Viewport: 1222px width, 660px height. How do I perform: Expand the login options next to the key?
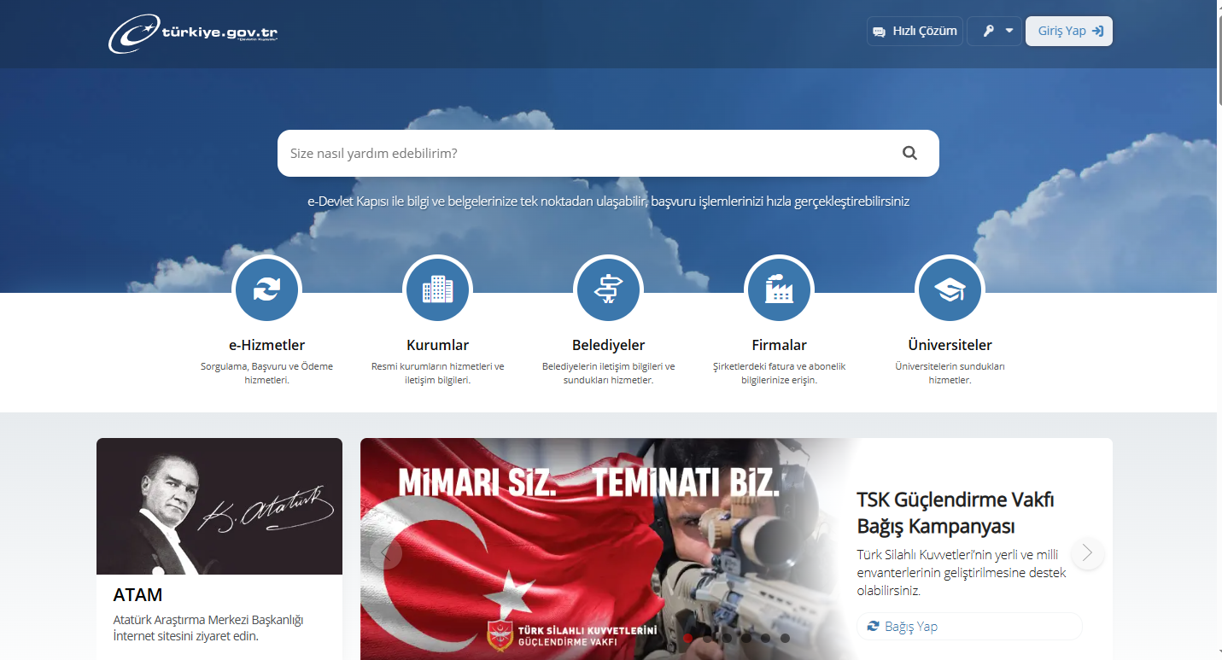(1009, 31)
